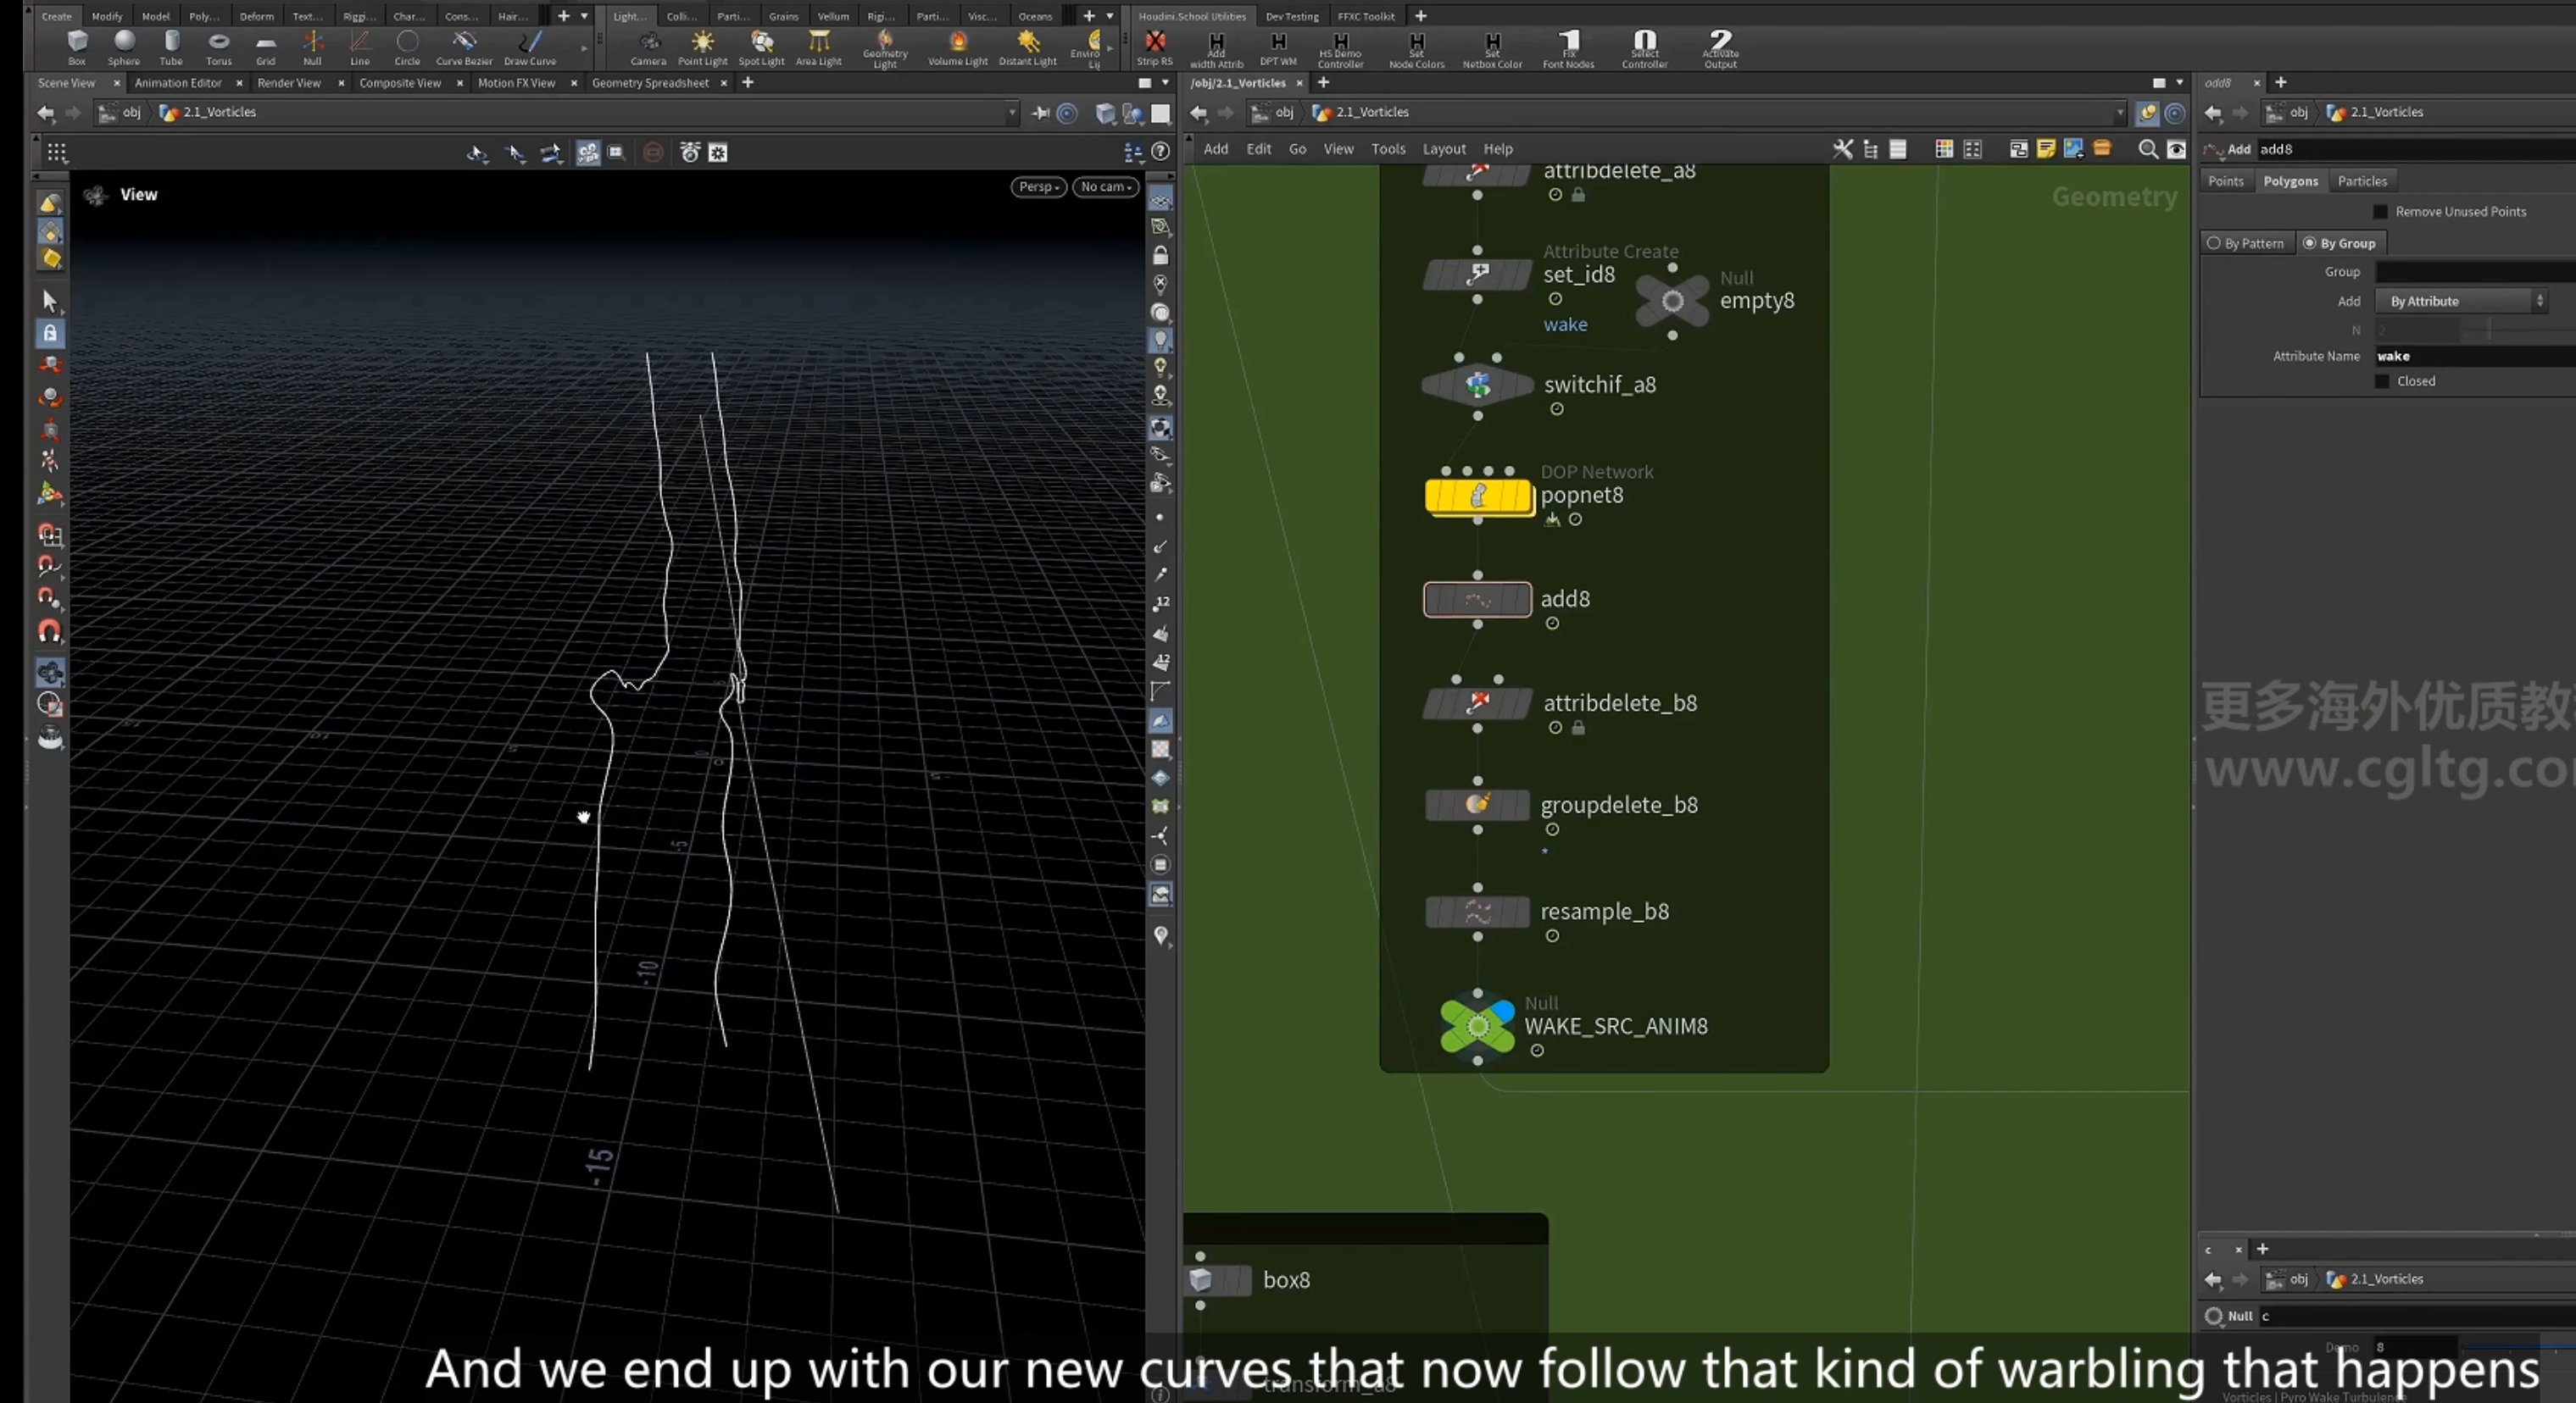
Task: Select the Camera shelf tool
Action: [x=648, y=46]
